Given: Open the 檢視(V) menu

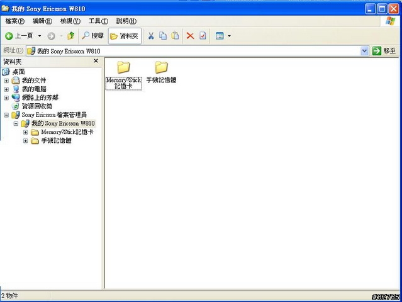Looking at the screenshot, I should click(x=70, y=21).
